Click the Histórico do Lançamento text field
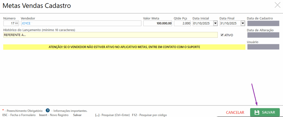The image size is (283, 117). (x=111, y=35)
